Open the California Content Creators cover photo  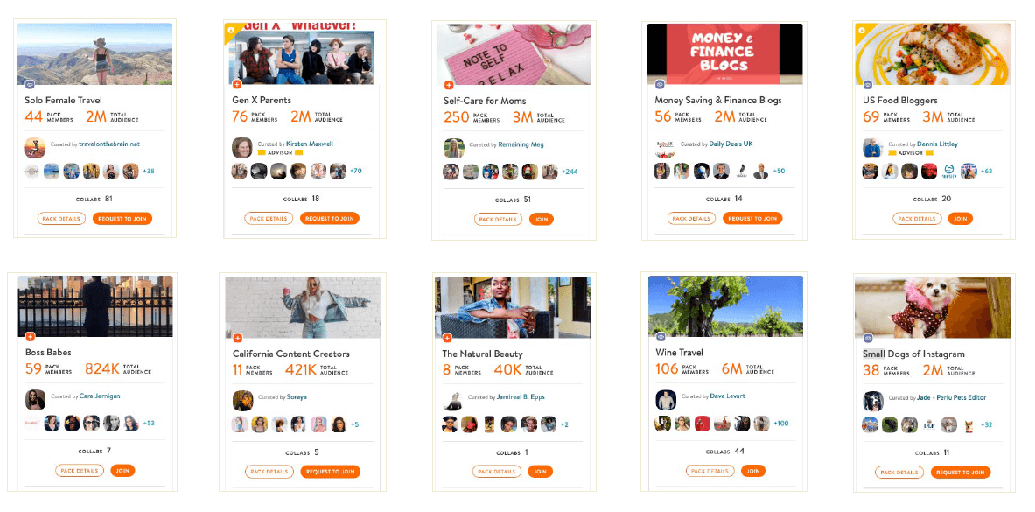point(303,307)
